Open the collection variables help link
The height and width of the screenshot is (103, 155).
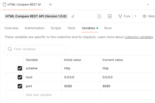click(x=139, y=37)
